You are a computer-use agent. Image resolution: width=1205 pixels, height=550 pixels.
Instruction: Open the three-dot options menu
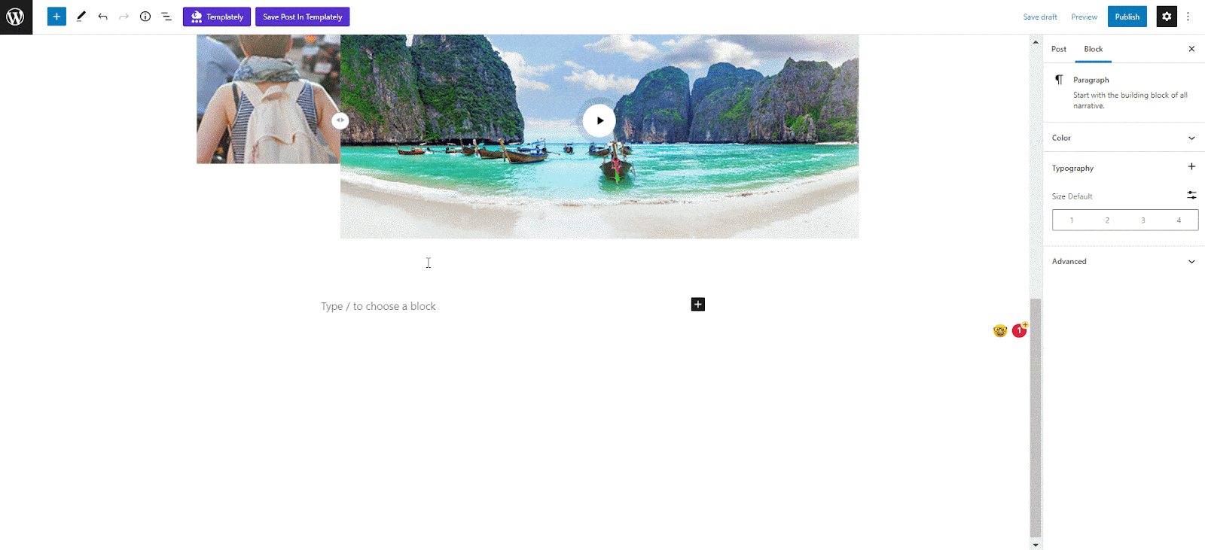pyautogui.click(x=1188, y=17)
